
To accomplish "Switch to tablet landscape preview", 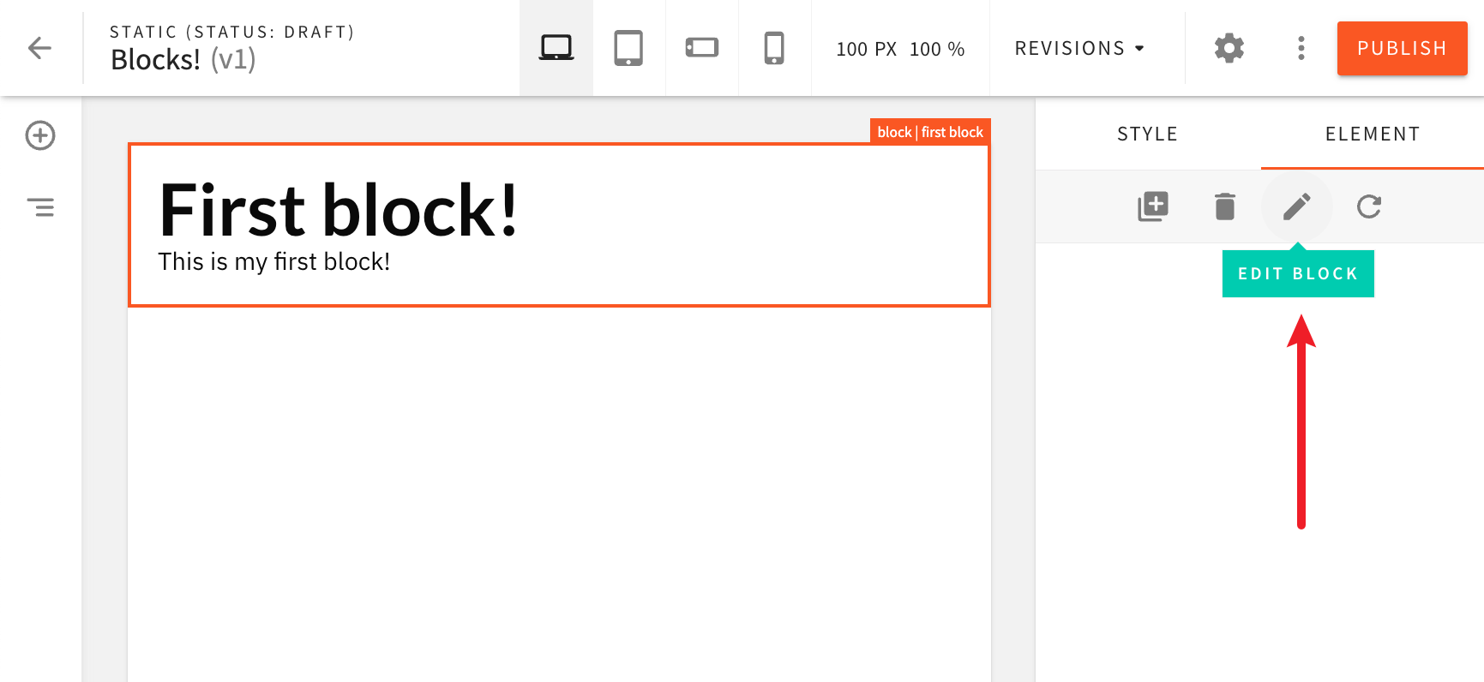I will (x=701, y=48).
